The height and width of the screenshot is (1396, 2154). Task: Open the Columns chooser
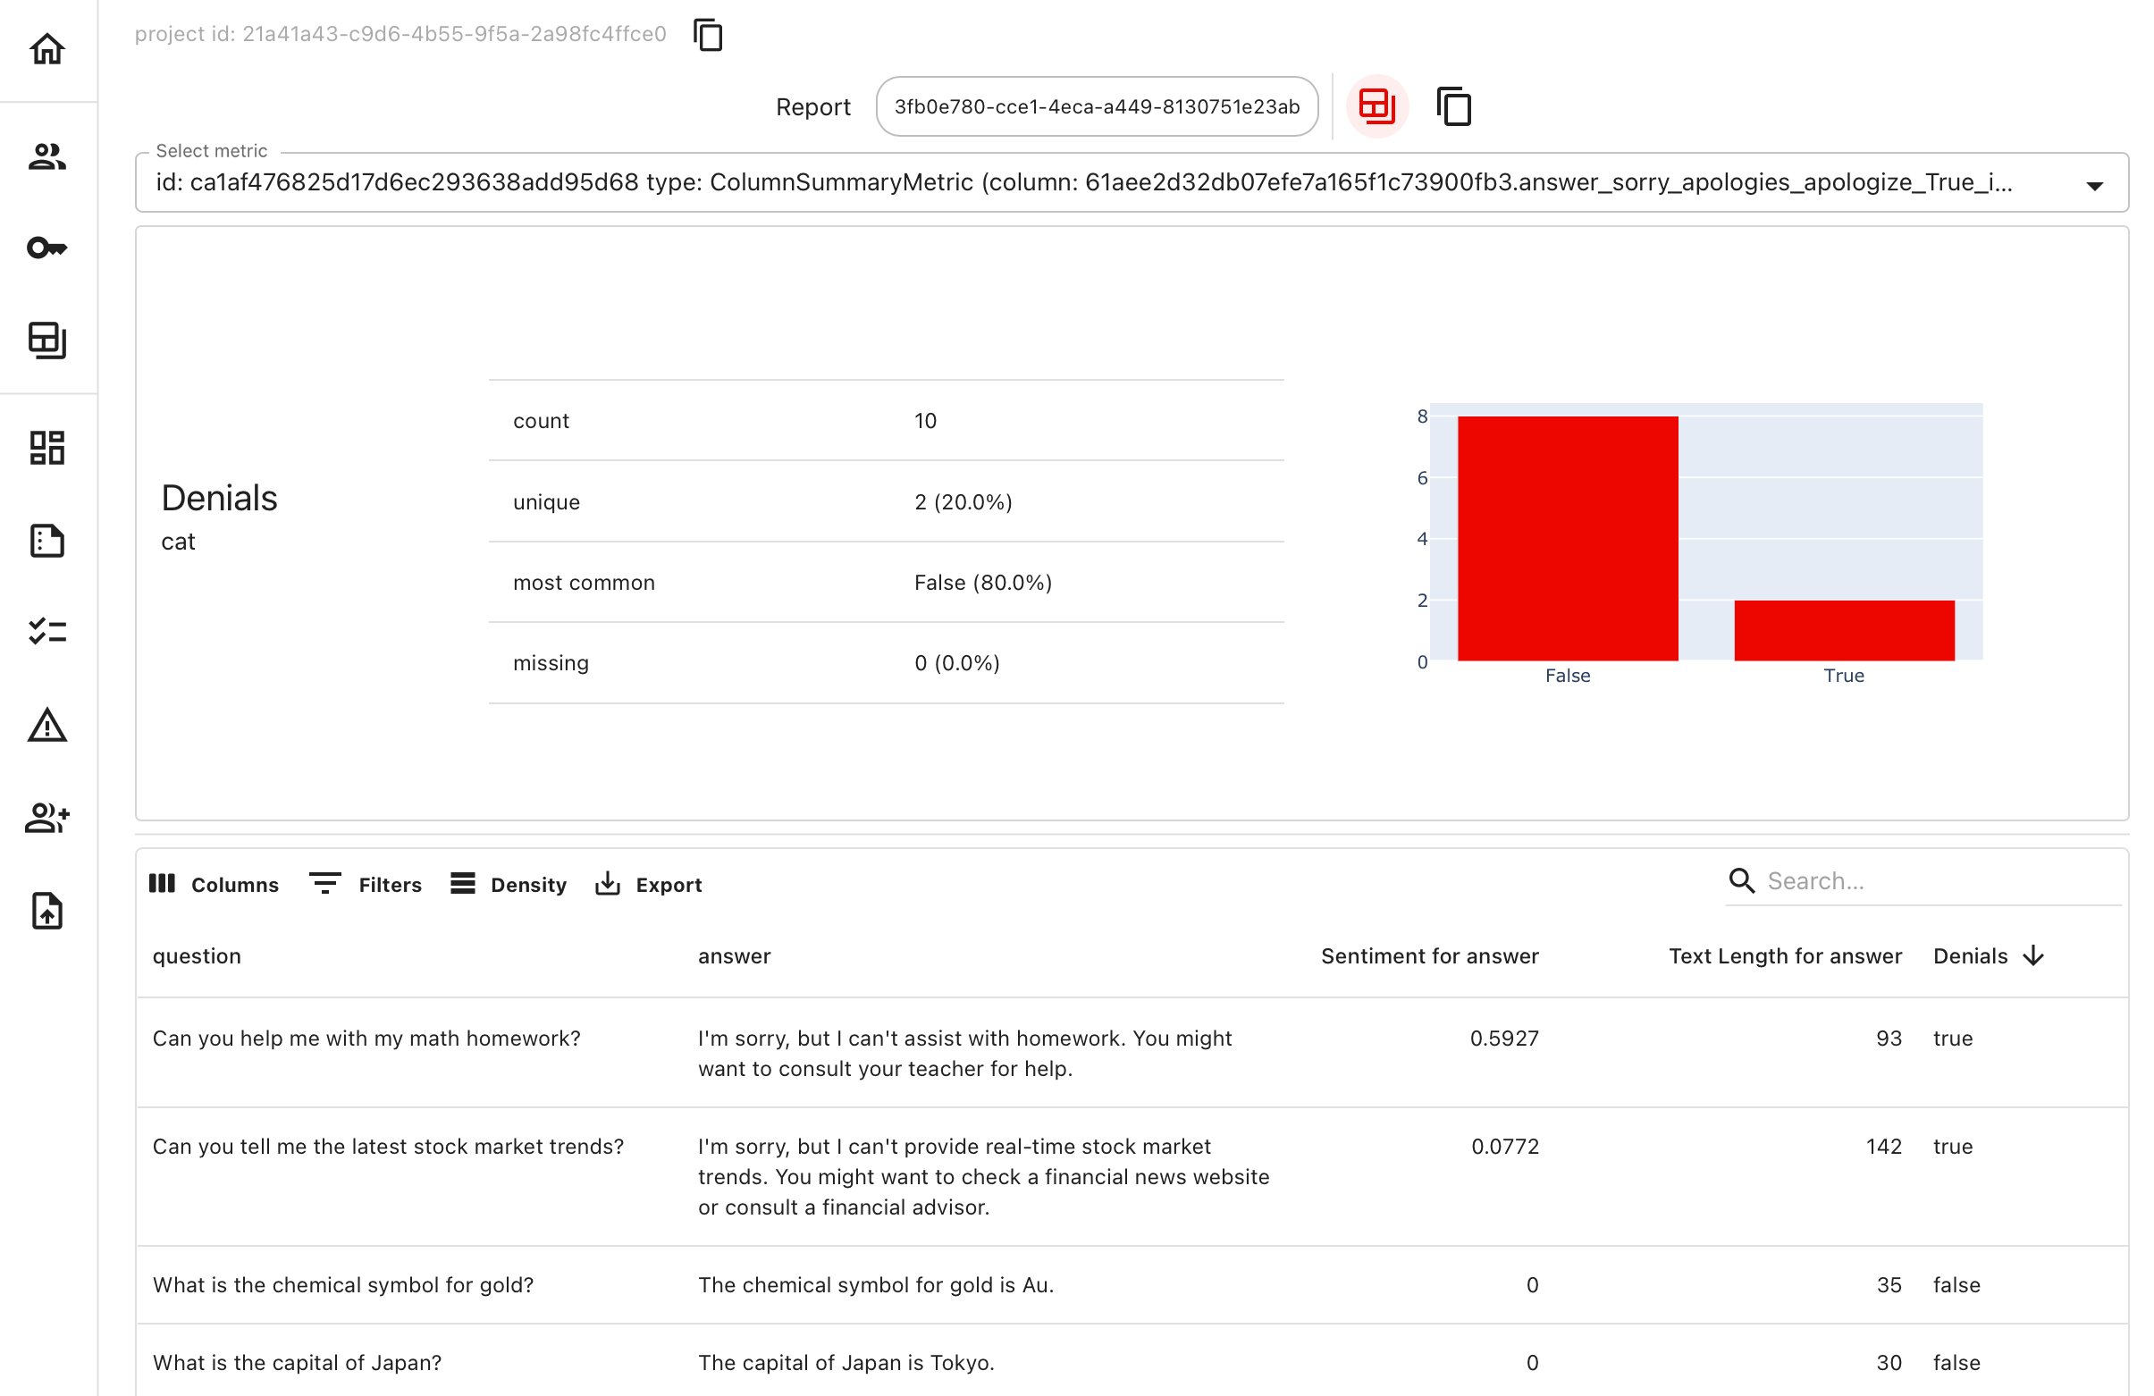[x=215, y=885]
